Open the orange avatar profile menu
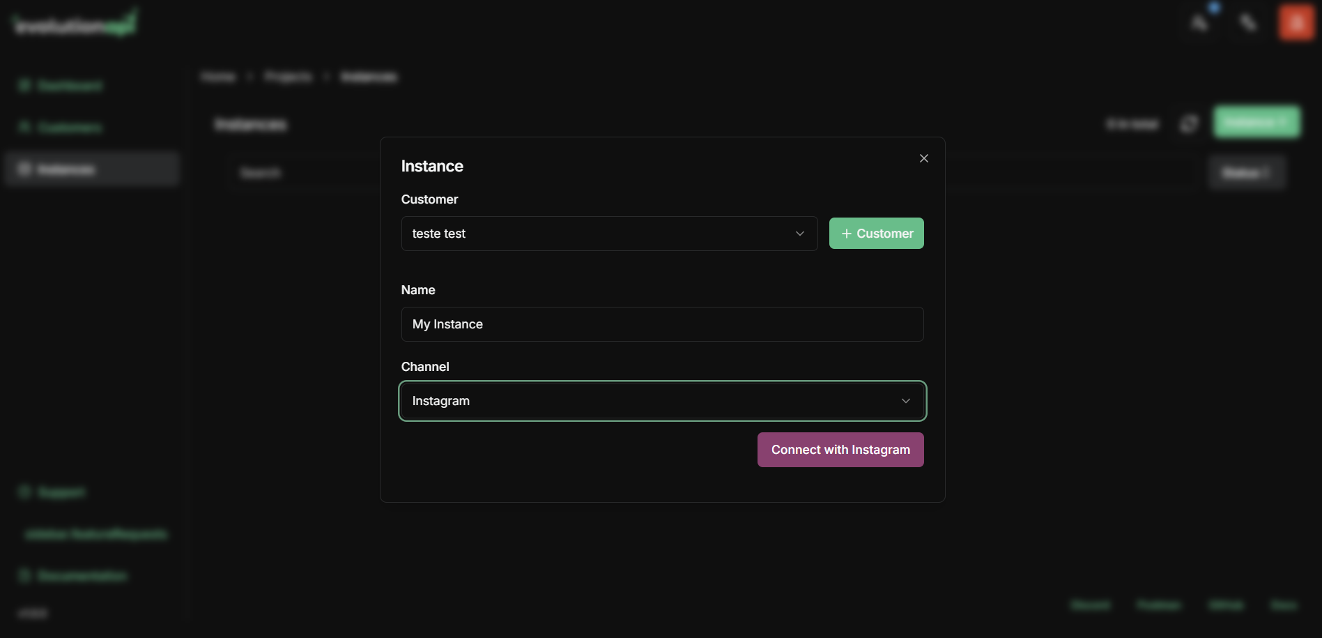 click(1296, 22)
